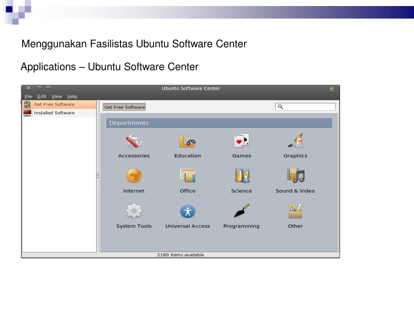Open the Office spreadsheet icon
414x310 pixels.
click(188, 176)
